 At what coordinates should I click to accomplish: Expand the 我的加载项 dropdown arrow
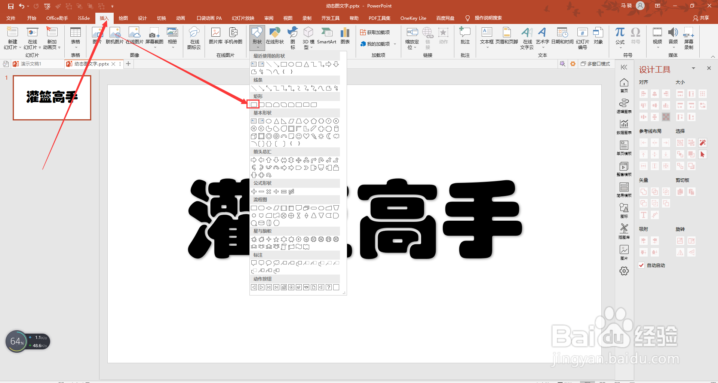[395, 44]
